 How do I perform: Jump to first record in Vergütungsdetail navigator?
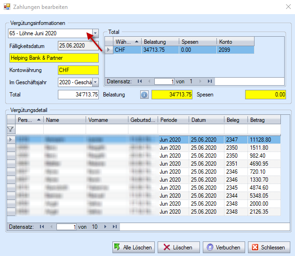pyautogui.click(x=42, y=227)
